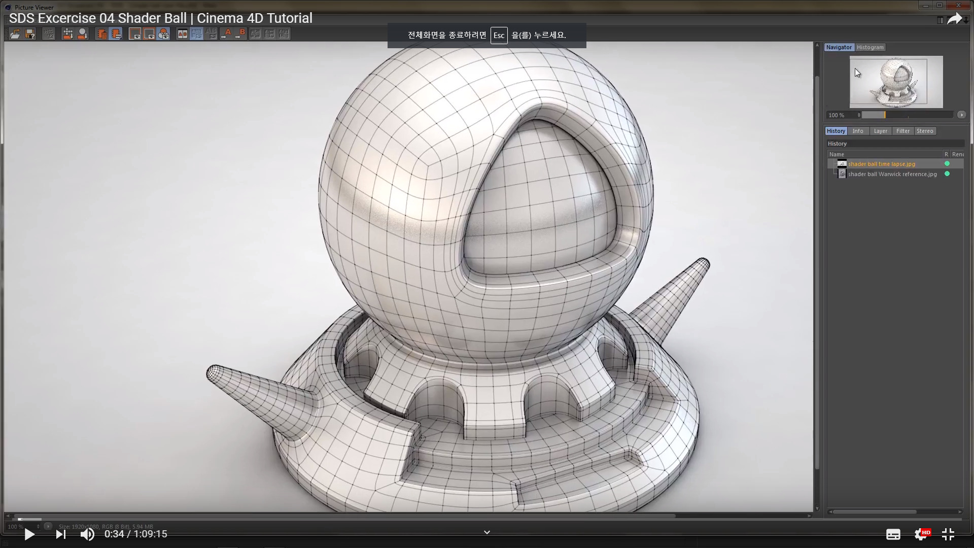Click the Next video button
The image size is (974, 548).
pyautogui.click(x=61, y=534)
